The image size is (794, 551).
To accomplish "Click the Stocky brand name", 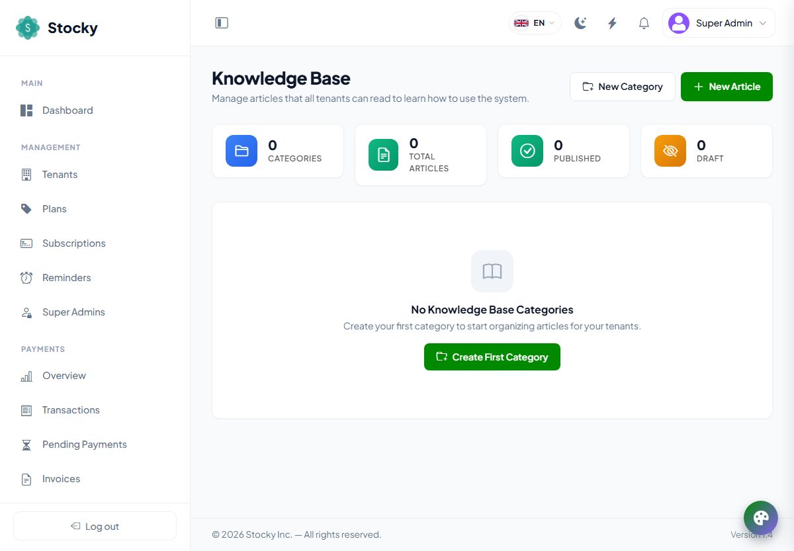I will (73, 28).
